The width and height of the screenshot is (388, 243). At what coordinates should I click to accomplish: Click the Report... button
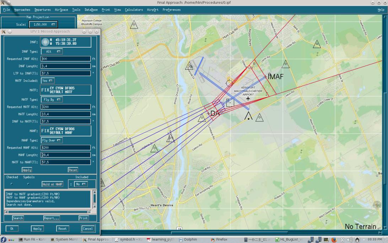click(52, 218)
